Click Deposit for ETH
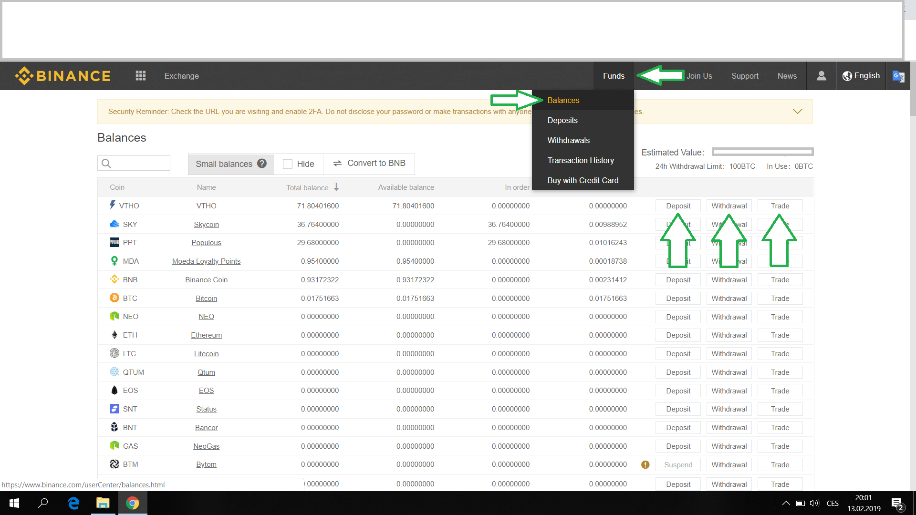The image size is (916, 515). coord(678,335)
